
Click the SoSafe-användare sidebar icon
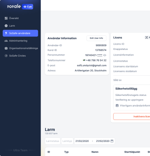6,33
